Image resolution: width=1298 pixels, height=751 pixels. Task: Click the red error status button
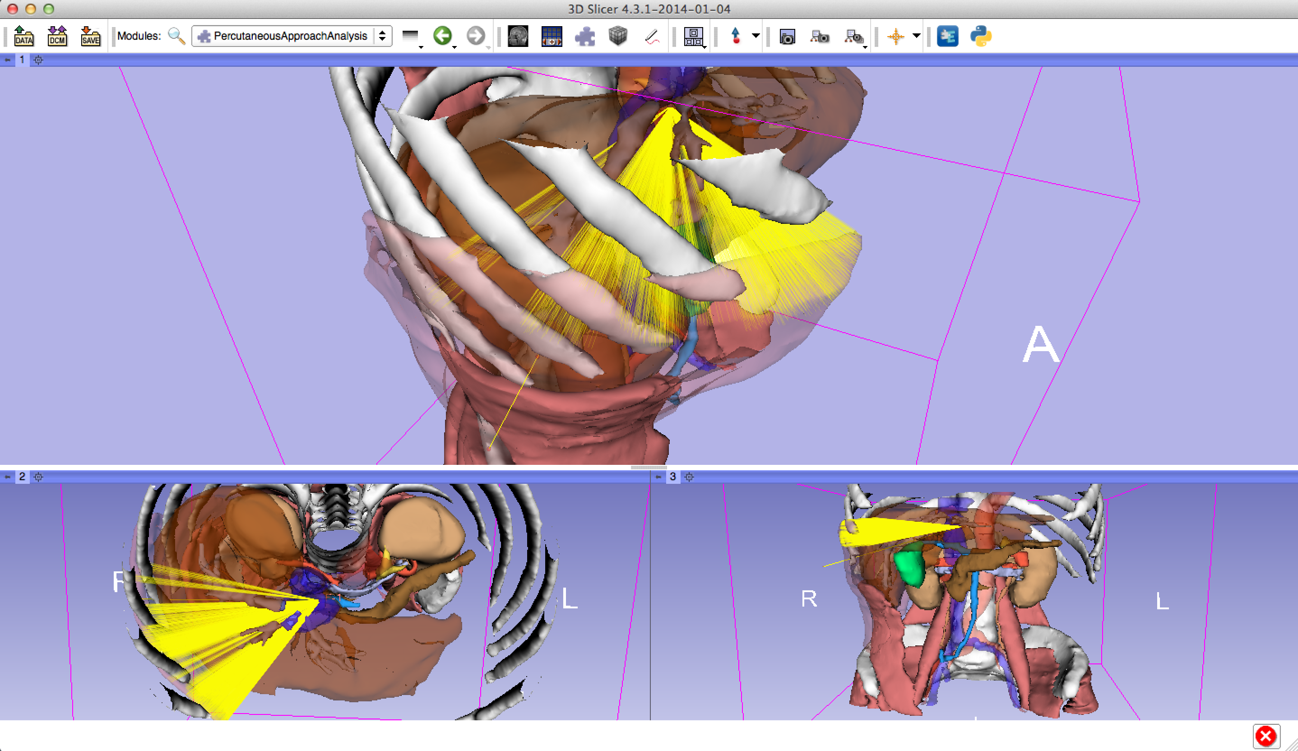(1265, 736)
